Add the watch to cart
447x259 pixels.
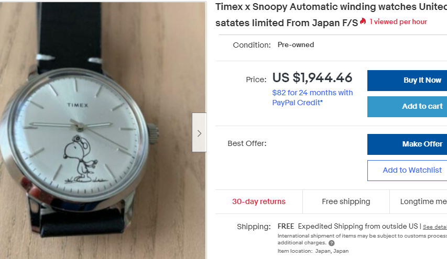point(407,106)
